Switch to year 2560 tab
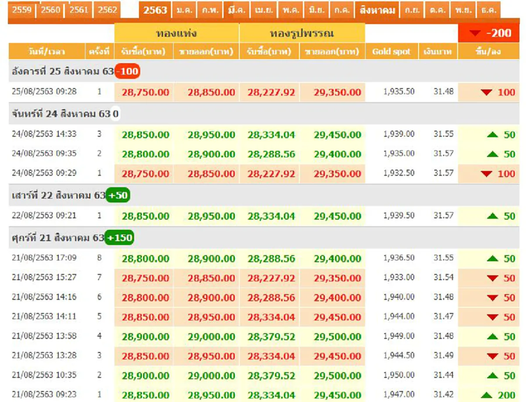Viewport: 526px width, 402px height. point(50,9)
